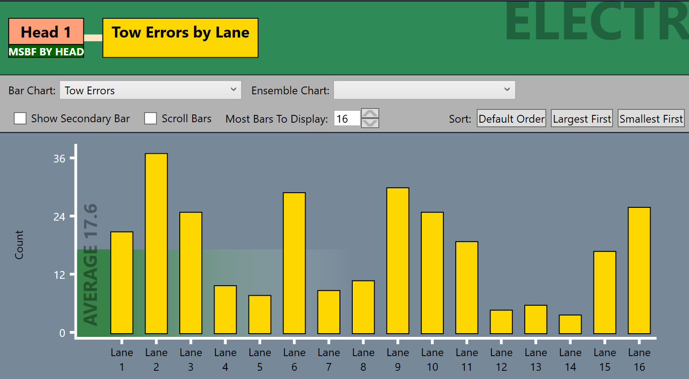The image size is (689, 379).
Task: Click the Lane 9 bar
Action: tap(398, 261)
